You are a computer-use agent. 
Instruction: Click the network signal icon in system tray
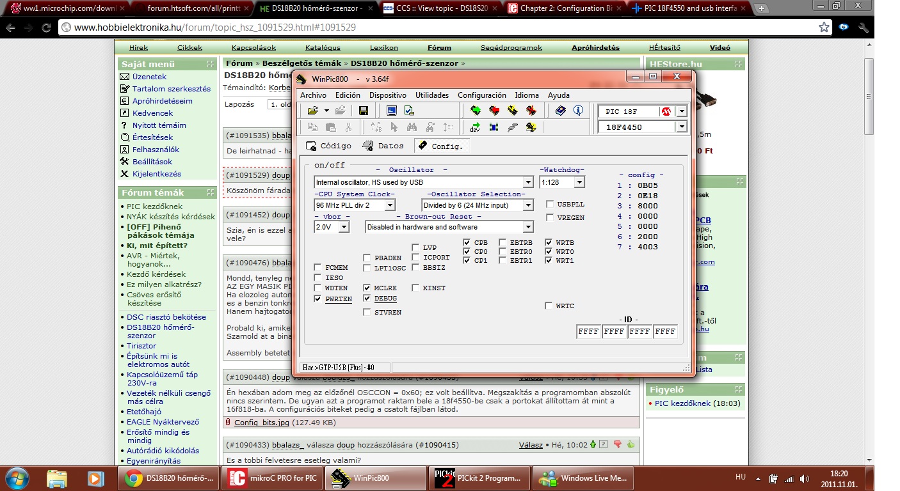point(789,478)
